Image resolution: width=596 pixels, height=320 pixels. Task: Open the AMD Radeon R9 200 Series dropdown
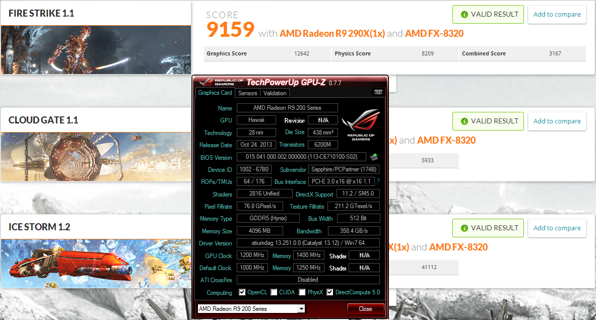(x=301, y=308)
